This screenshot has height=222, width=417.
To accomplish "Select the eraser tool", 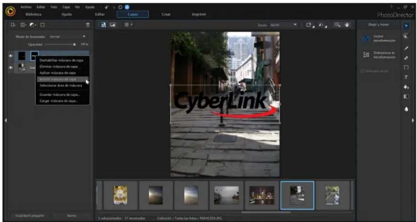I will point(406,58).
